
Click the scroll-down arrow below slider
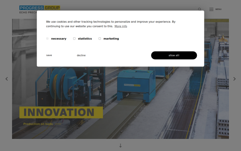click(x=120, y=145)
